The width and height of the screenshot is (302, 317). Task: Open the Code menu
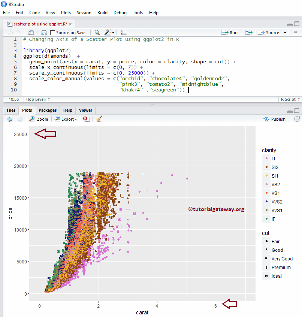click(x=34, y=13)
